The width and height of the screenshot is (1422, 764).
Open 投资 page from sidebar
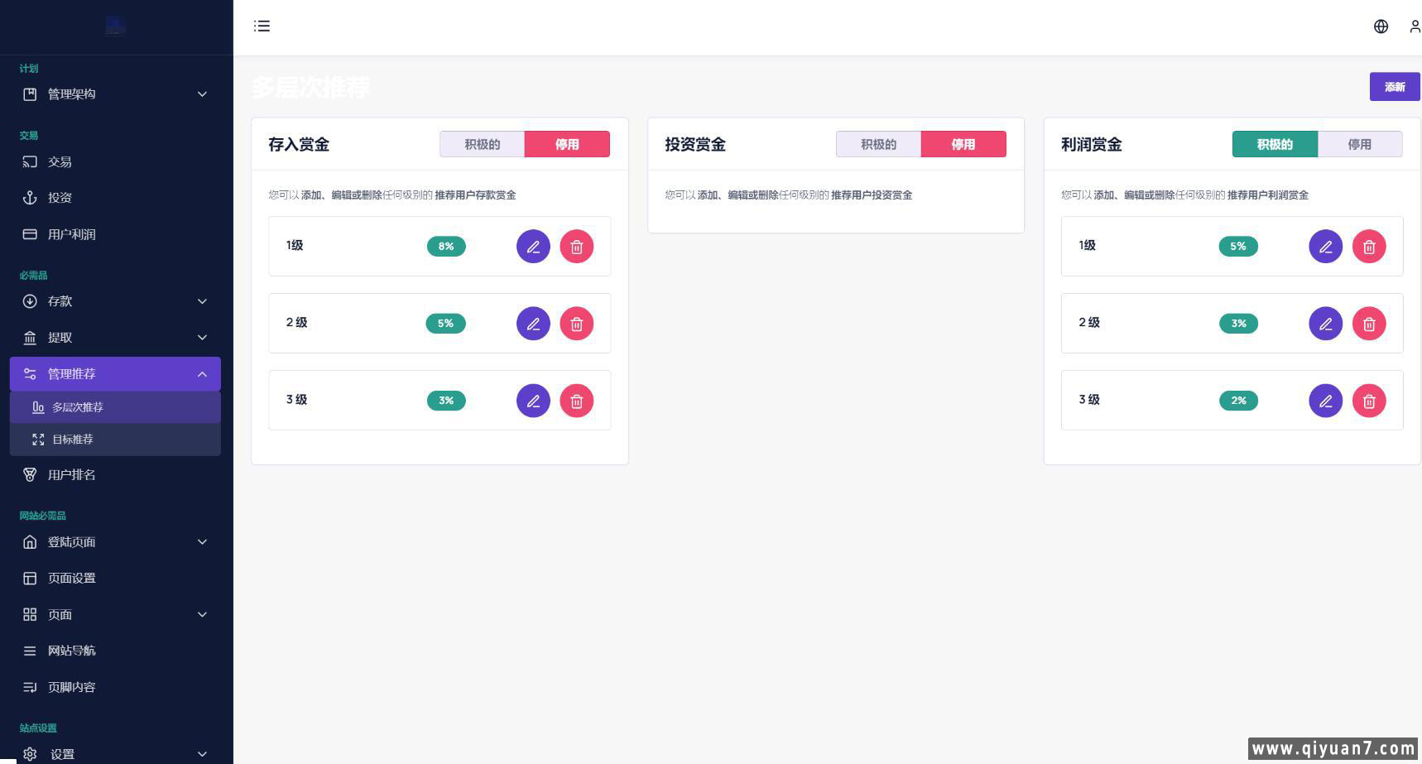60,198
